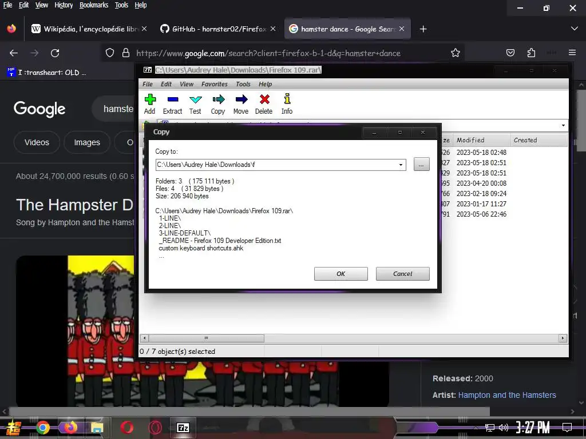Image resolution: width=586 pixels, height=439 pixels.
Task: Click the site security padlock icon
Action: (126, 53)
